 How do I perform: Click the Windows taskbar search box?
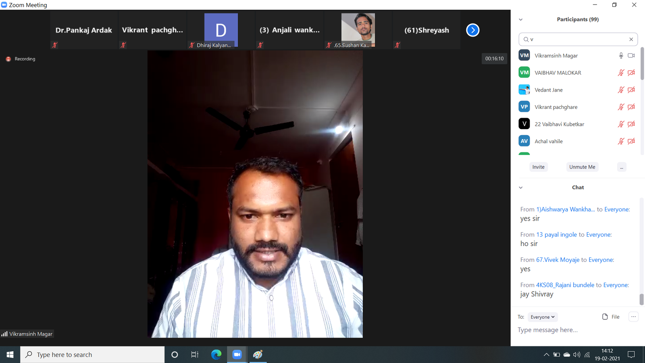tap(92, 355)
